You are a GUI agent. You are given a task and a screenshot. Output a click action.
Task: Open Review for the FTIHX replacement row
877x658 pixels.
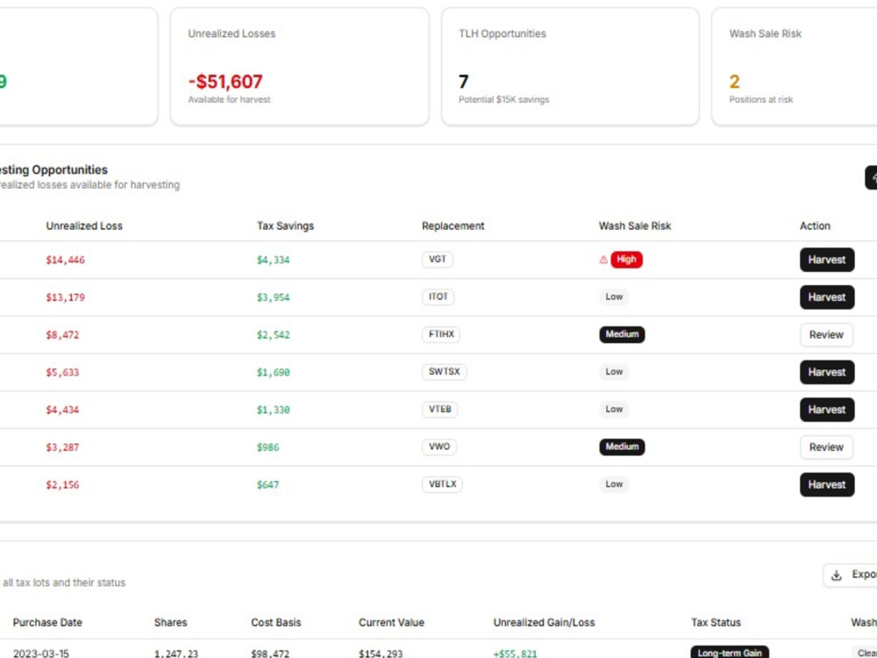[826, 334]
